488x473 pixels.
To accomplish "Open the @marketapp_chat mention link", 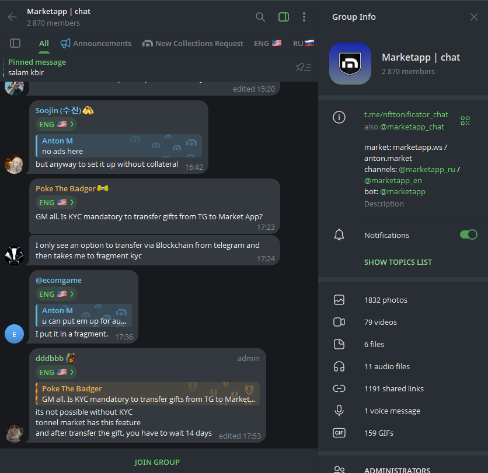I will [x=412, y=127].
